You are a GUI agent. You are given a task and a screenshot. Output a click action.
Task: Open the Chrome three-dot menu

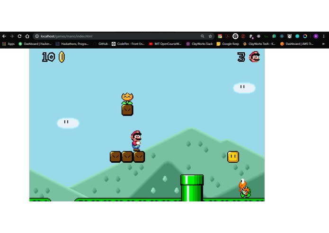click(x=324, y=36)
